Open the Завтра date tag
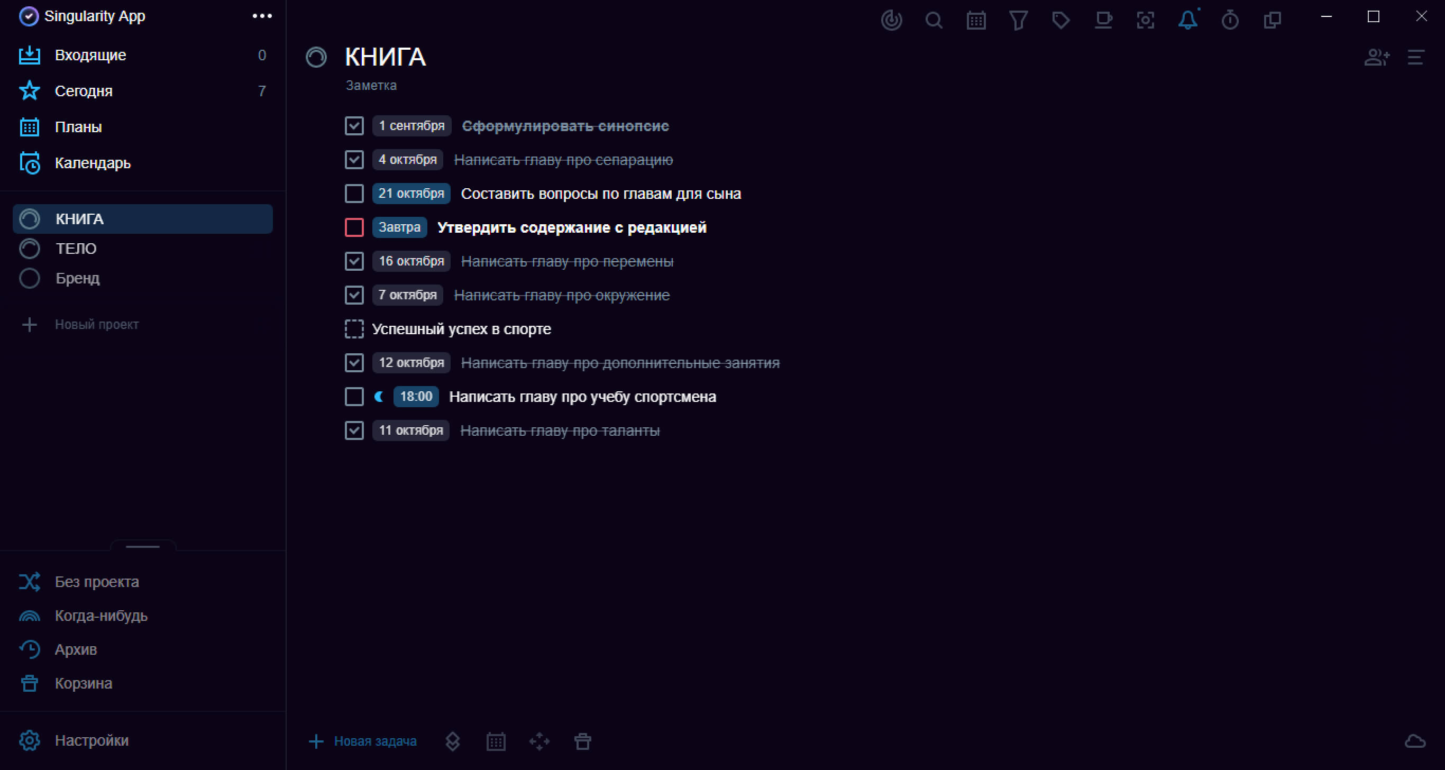 [399, 227]
